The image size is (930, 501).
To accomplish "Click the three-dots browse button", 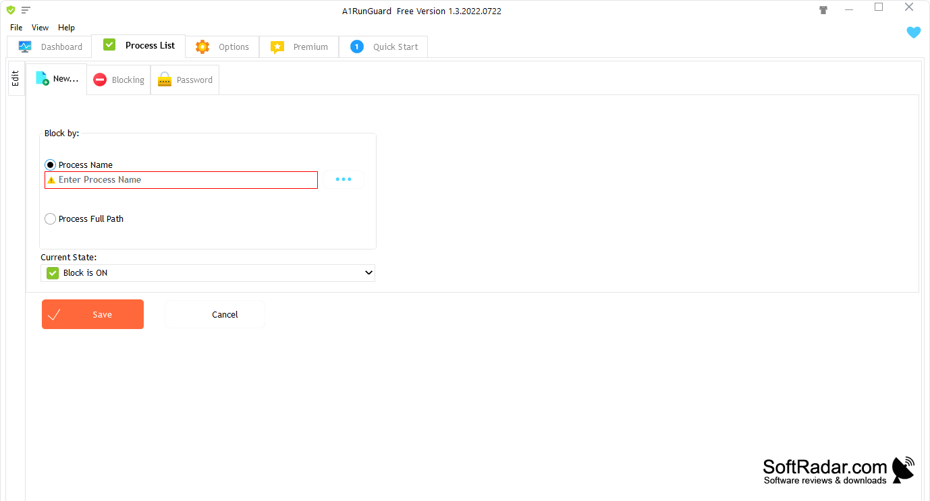I will click(344, 179).
